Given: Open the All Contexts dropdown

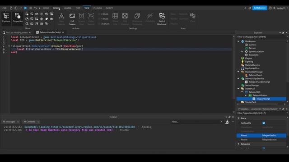Looking at the screenshot, I should pyautogui.click(x=31, y=122).
